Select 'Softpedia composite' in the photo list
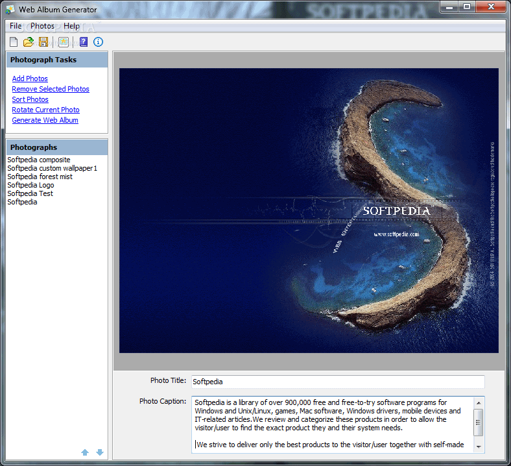Image resolution: width=511 pixels, height=466 pixels. tap(39, 160)
